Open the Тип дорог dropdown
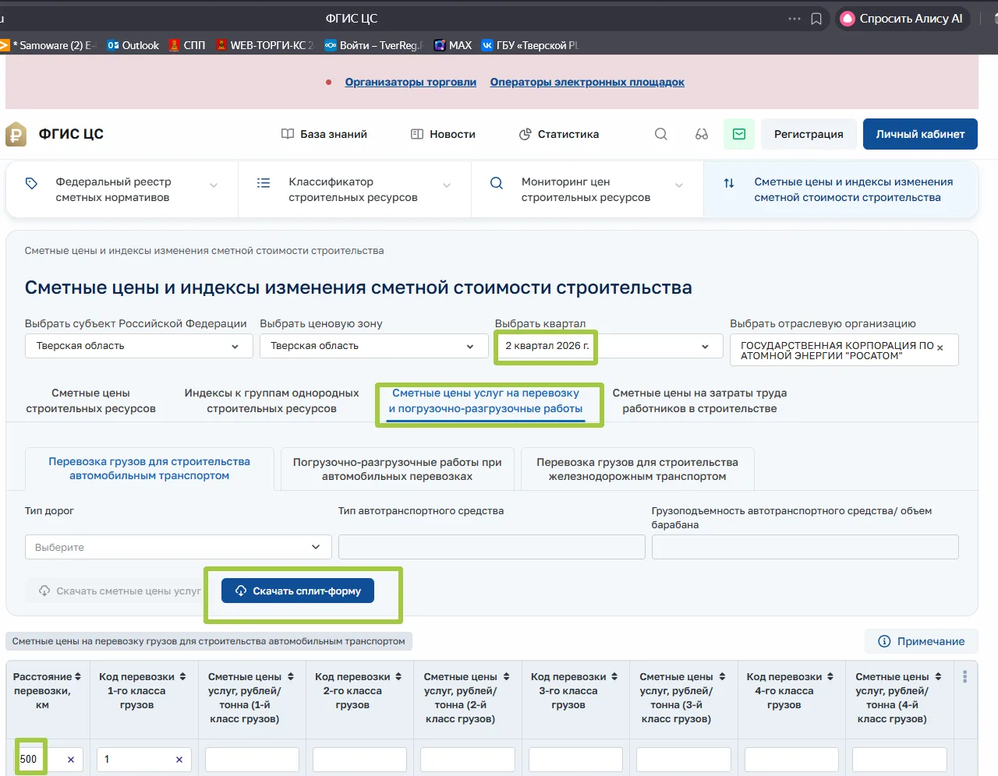The image size is (998, 776). tap(179, 547)
